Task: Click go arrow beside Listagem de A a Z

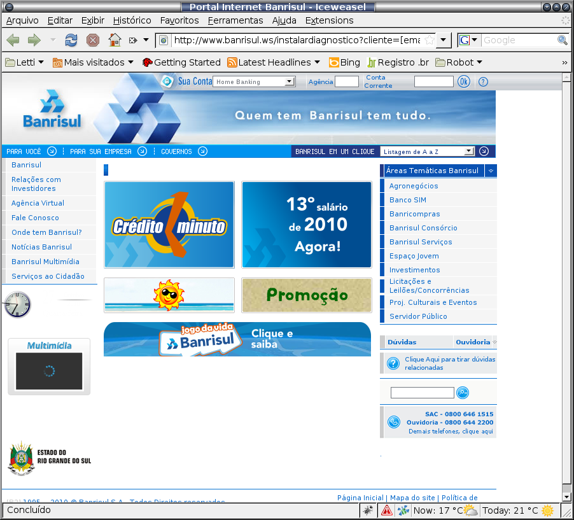Action: click(x=484, y=151)
